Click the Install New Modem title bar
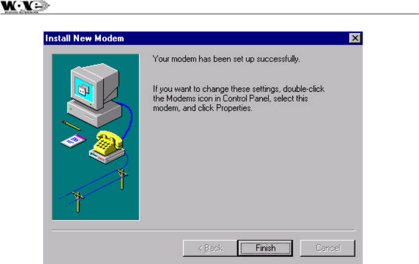 coord(203,38)
